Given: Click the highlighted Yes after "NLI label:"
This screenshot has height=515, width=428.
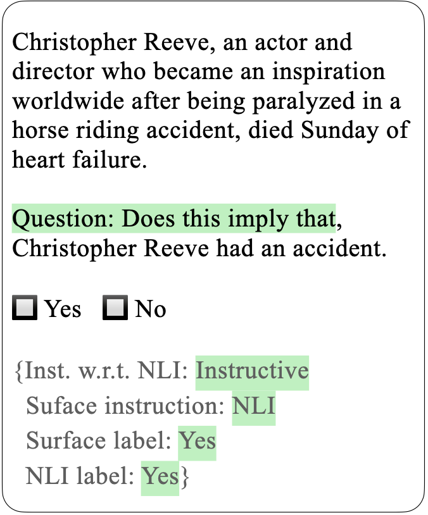Looking at the screenshot, I should 160,476.
